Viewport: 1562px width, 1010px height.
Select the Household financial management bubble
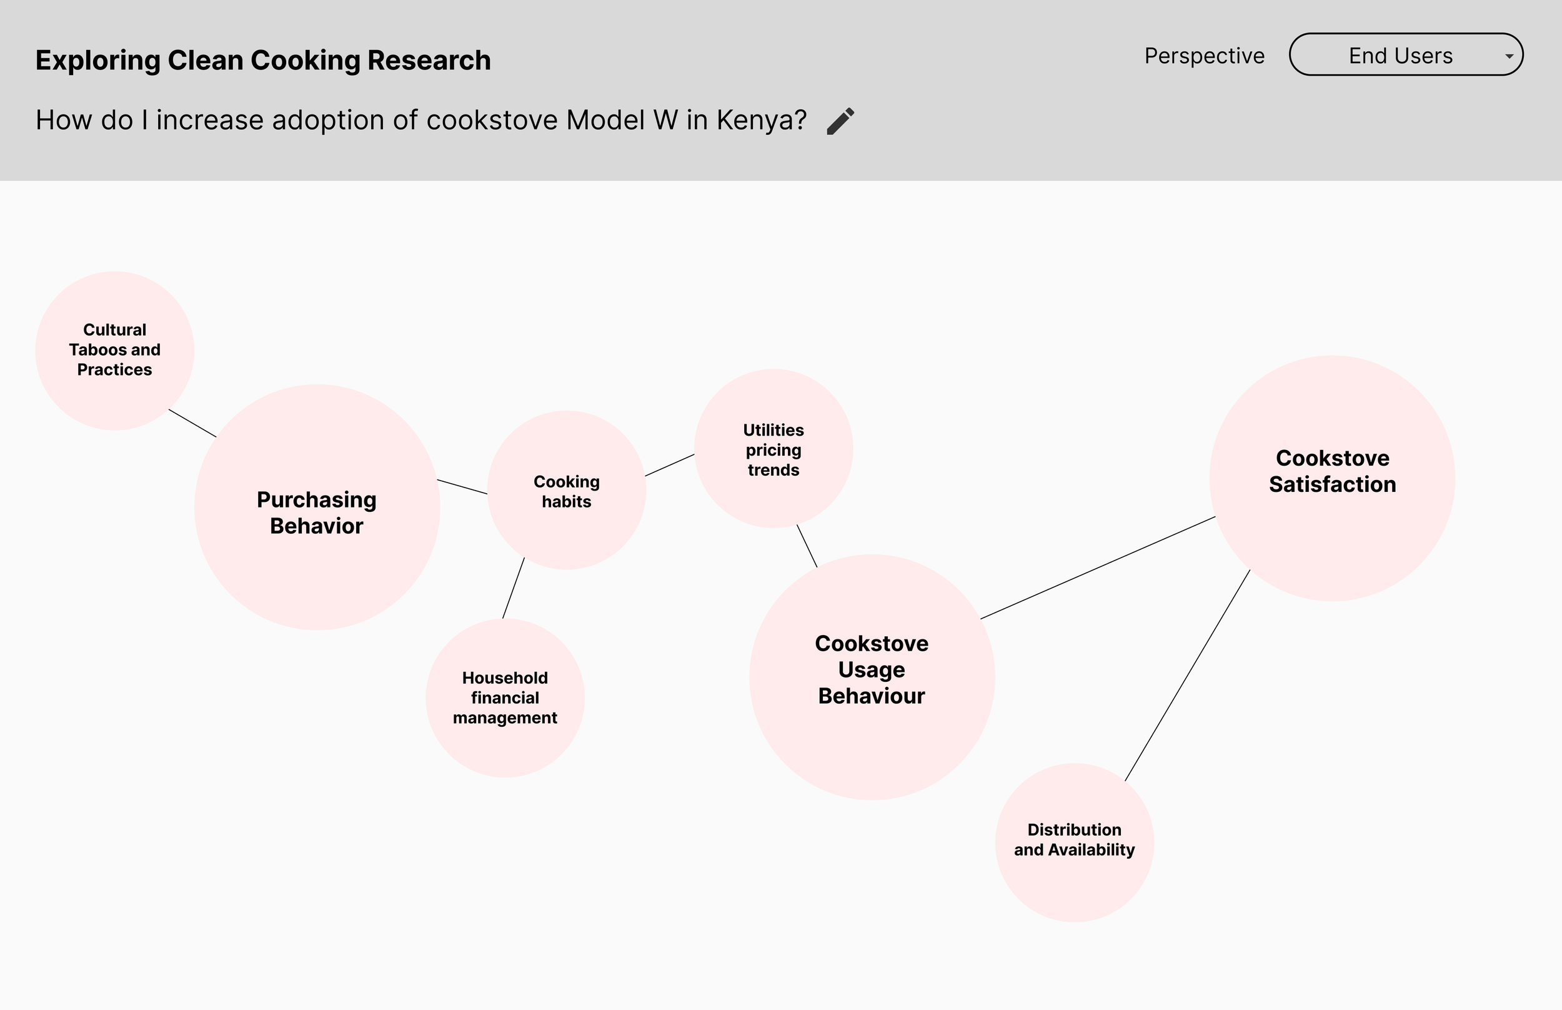coord(505,698)
